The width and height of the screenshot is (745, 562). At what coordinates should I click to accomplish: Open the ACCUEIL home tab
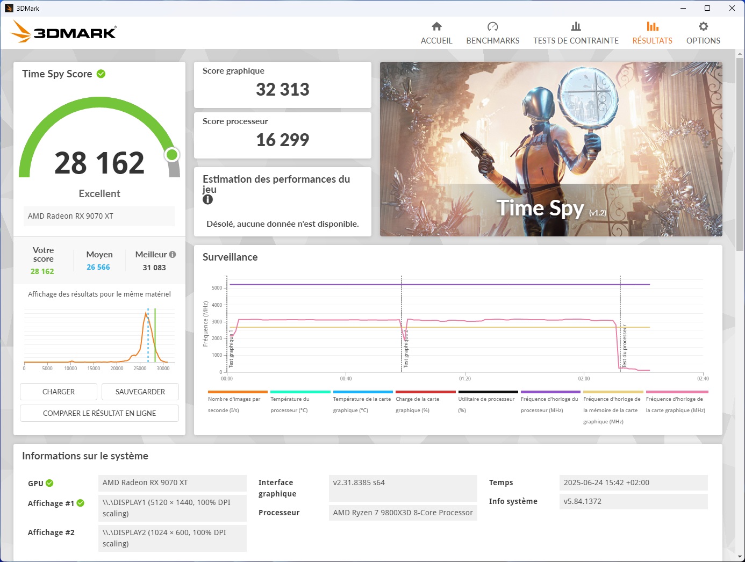click(436, 33)
